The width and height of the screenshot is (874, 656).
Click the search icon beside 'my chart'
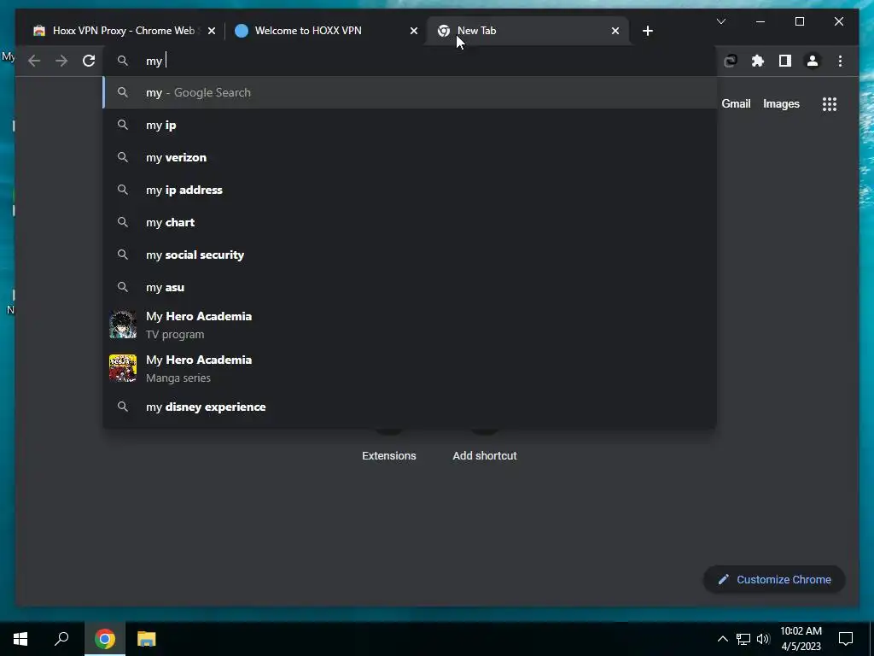123,222
